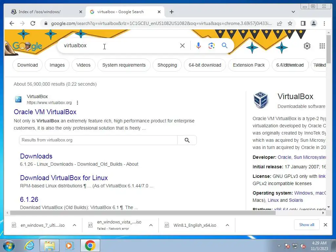Click in the Google search input field

click(x=120, y=46)
